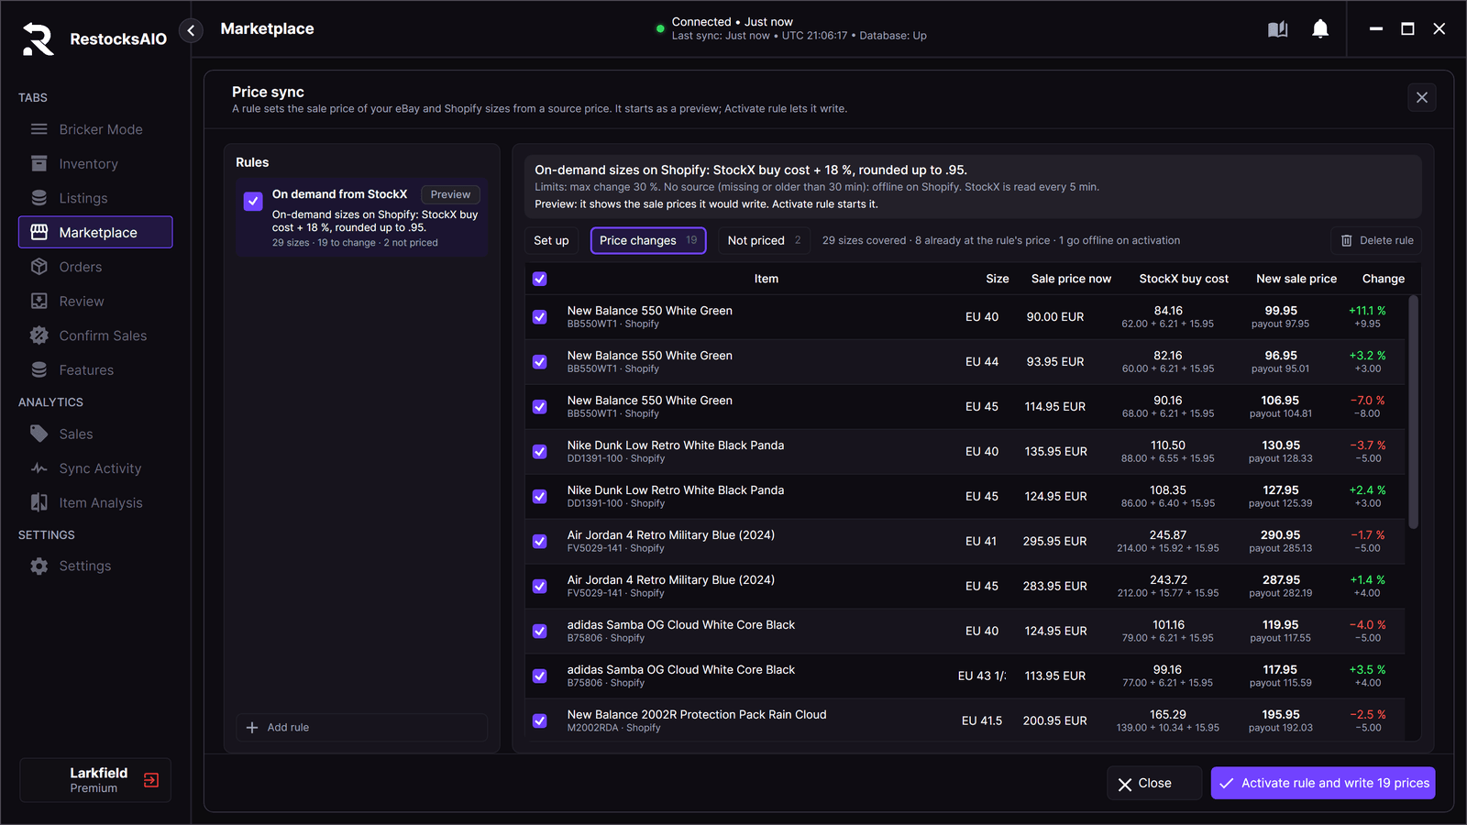Viewport: 1467px width, 825px height.
Task: Uncheck Nike Dunk Low Panda EU 40 row
Action: (540, 452)
